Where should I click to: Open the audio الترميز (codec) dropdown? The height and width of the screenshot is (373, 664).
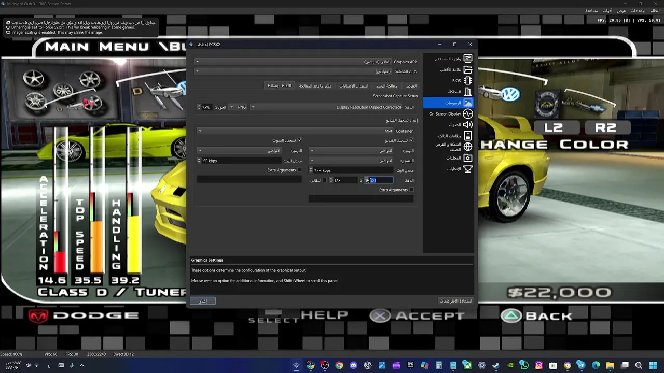point(239,151)
